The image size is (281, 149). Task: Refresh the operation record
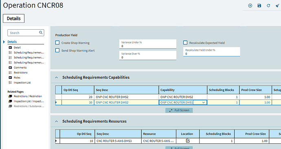pos(268,6)
